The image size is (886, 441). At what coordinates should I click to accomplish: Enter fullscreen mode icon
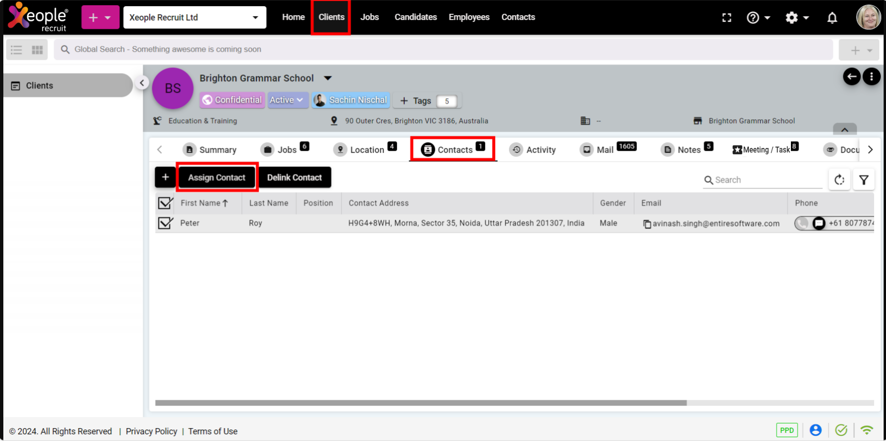tap(727, 18)
